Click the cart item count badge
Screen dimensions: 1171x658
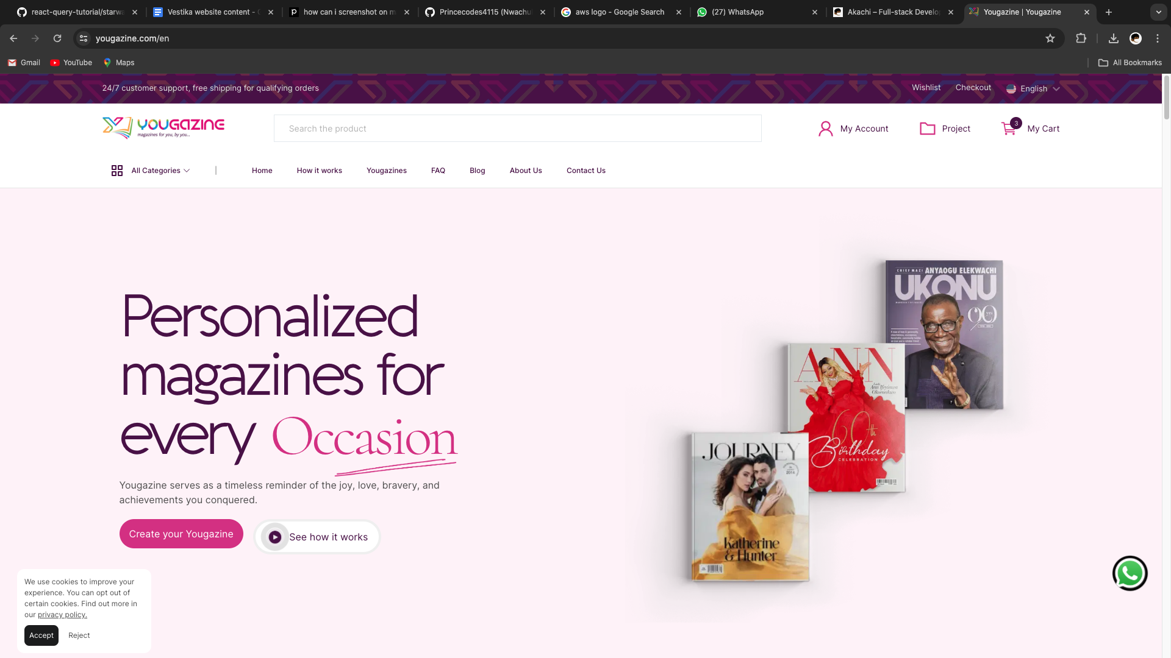tap(1016, 123)
